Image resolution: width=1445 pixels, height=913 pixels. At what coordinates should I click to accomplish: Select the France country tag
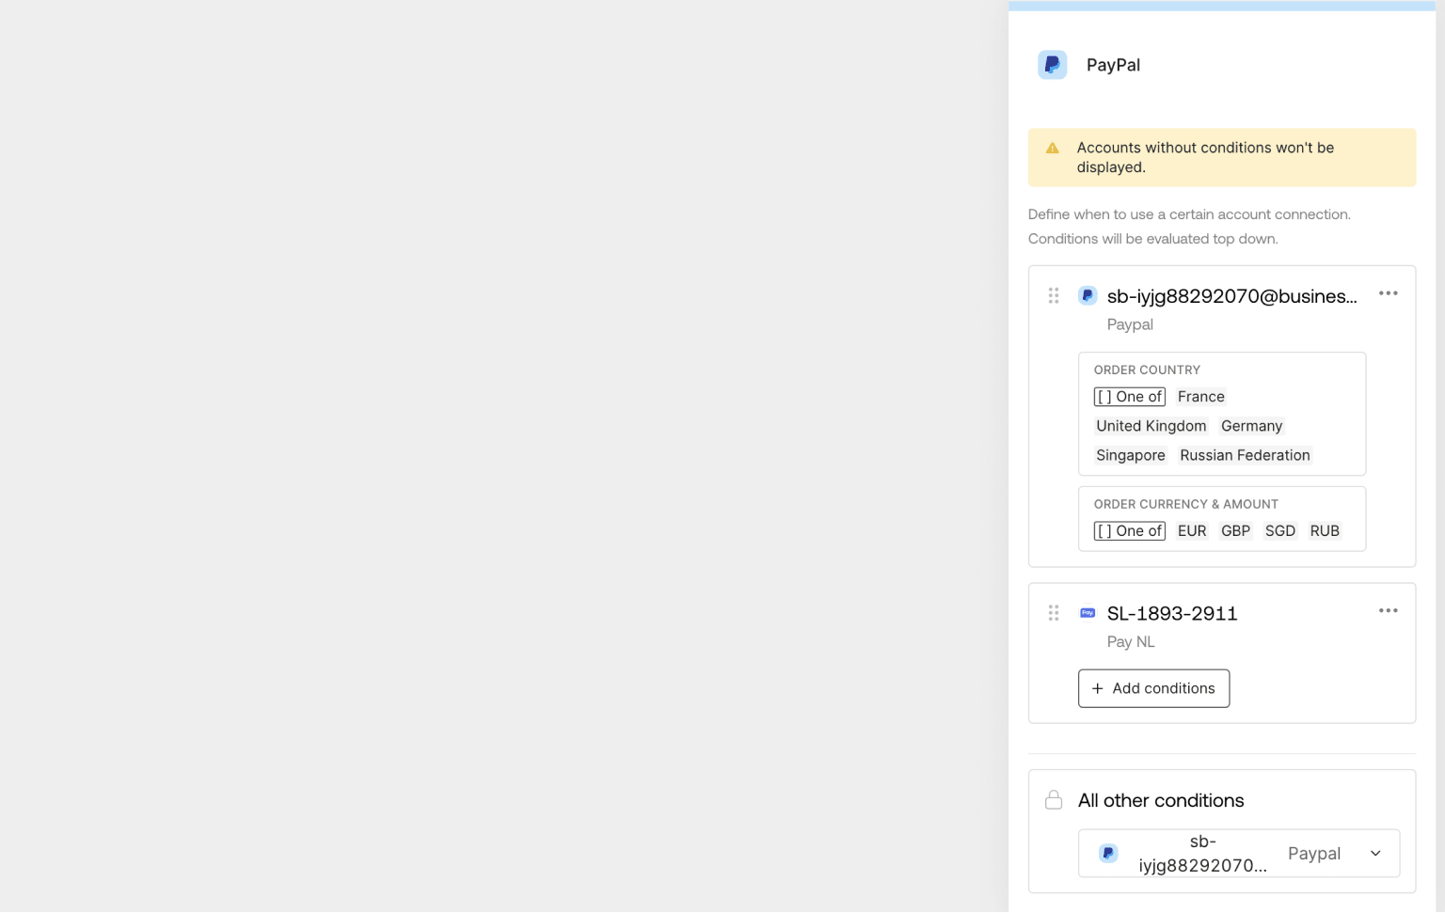1200,397
